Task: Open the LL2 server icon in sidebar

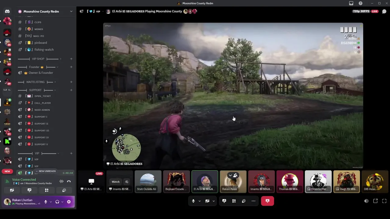Action: coord(7,90)
